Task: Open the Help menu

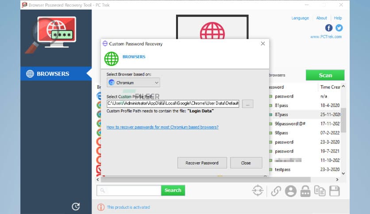Action: coord(338,18)
